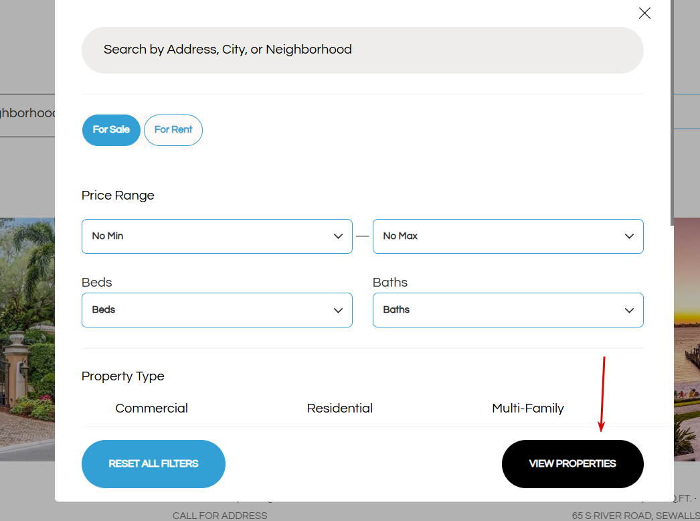Click the filter dialog's vertical scrollbar
700x521 pixels.
pyautogui.click(x=671, y=114)
